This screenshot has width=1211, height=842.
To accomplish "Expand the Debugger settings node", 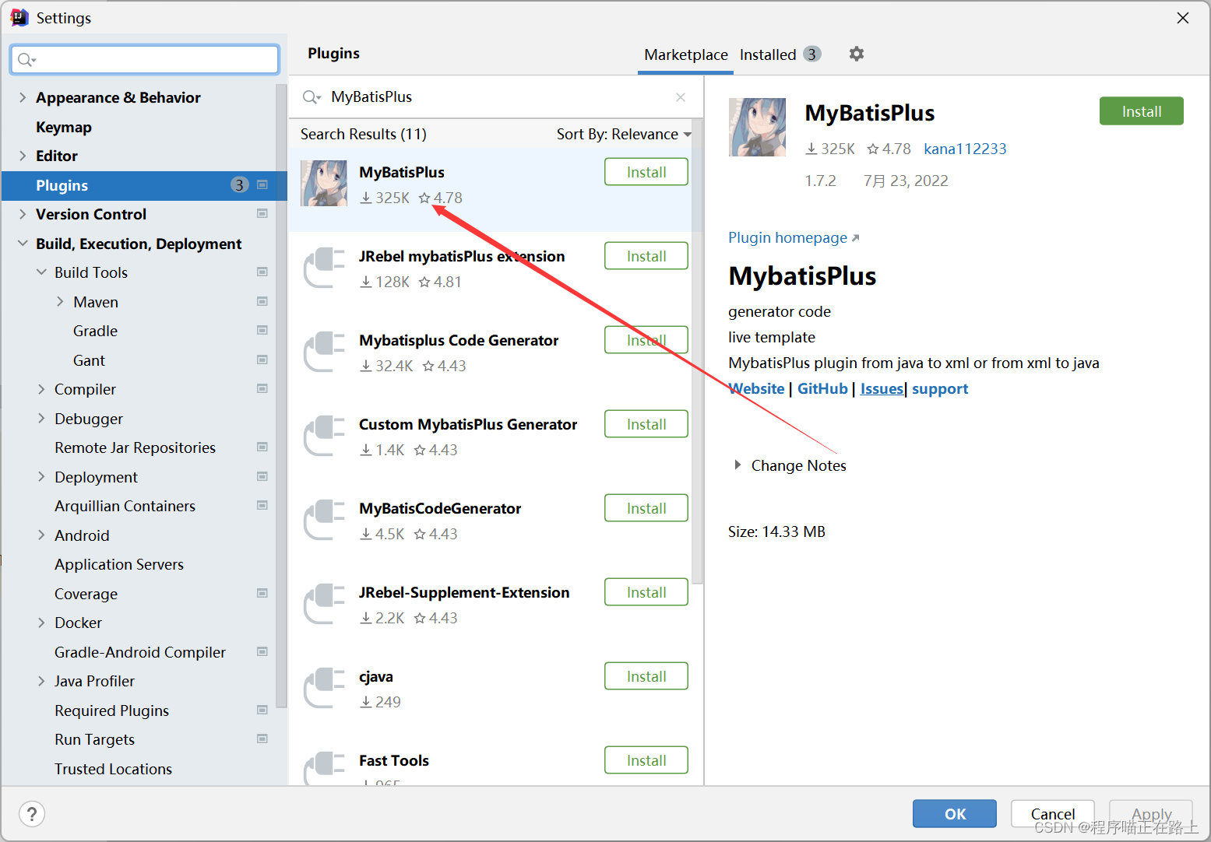I will coord(41,419).
